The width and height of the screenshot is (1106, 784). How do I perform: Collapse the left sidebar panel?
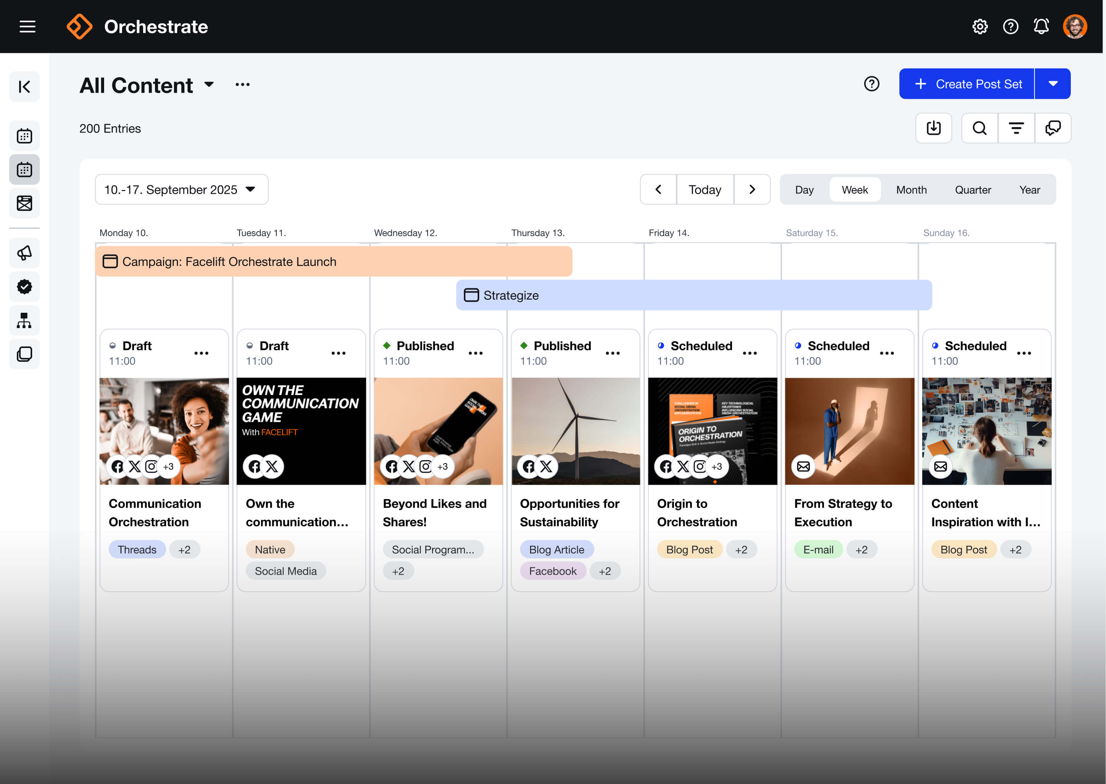(x=24, y=87)
